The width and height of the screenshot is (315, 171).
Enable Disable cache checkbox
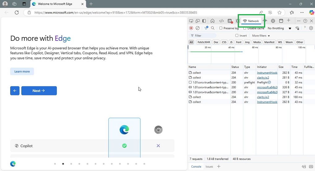click(x=245, y=28)
